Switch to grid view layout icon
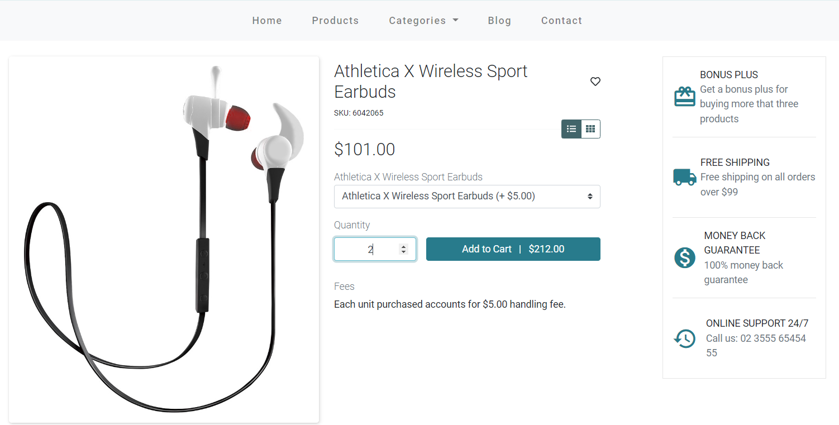 tap(590, 129)
